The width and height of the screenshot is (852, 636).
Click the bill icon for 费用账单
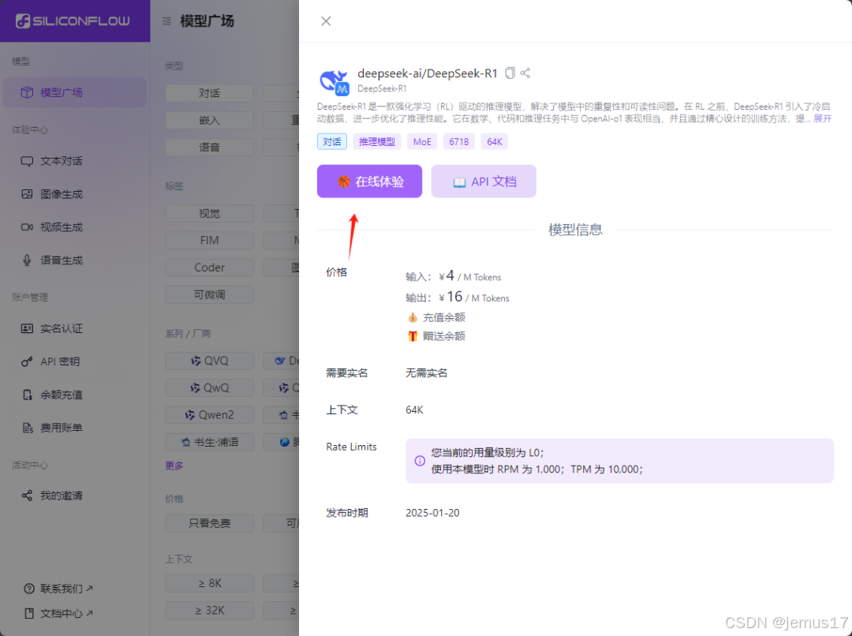coord(27,428)
